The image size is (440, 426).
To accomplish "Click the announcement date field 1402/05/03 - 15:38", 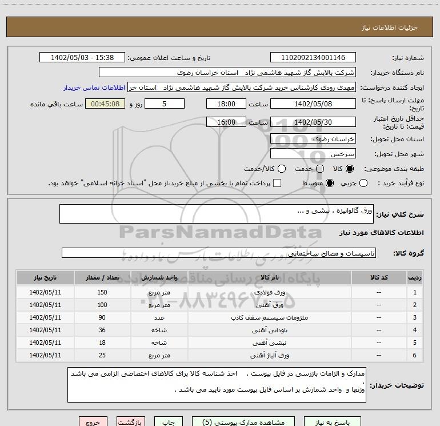I will pyautogui.click(x=82, y=58).
